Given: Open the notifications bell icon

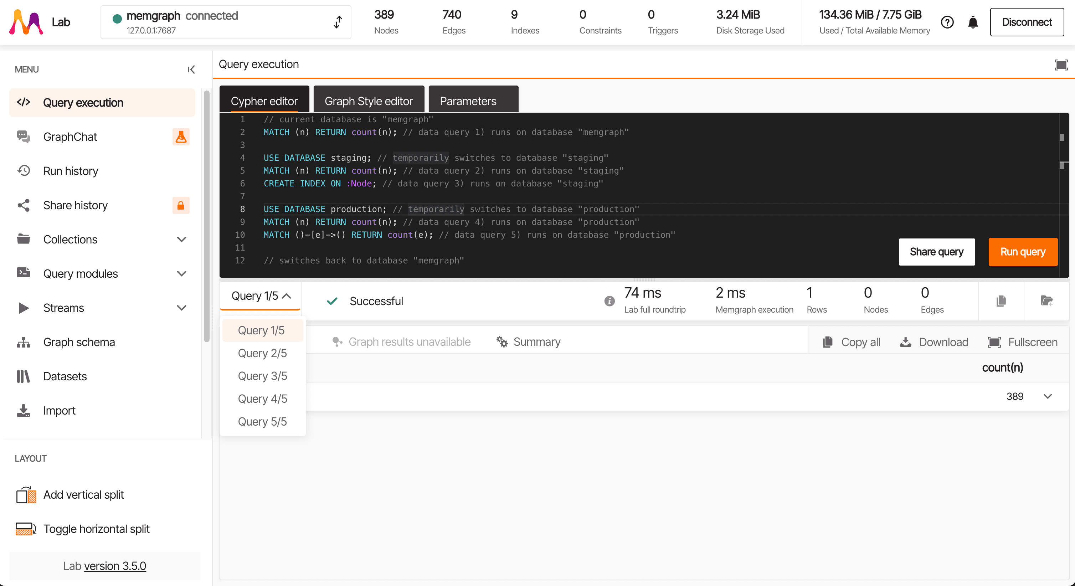Looking at the screenshot, I should (972, 22).
